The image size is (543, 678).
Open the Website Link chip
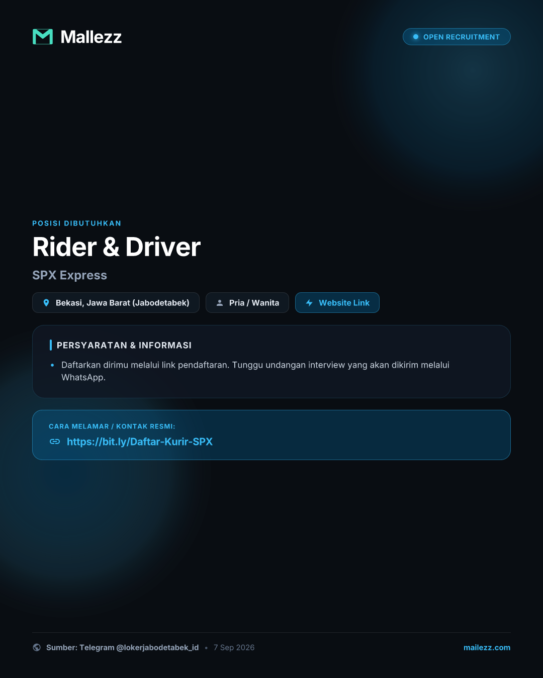tap(337, 303)
